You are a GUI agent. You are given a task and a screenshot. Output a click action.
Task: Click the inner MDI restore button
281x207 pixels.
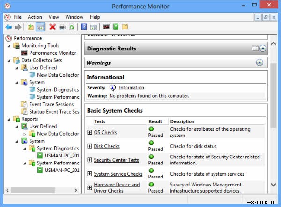[266, 17]
